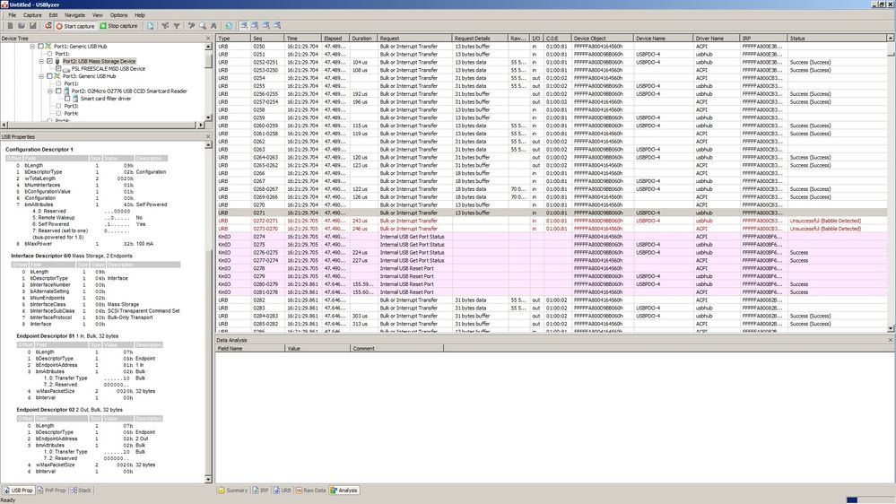Click the USB Mass Storage Device drive icon
Viewport: 896px width, 504px height.
point(57,61)
